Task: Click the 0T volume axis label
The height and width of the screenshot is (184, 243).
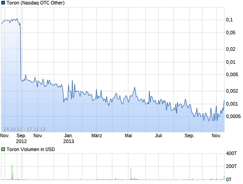Action: point(229,180)
